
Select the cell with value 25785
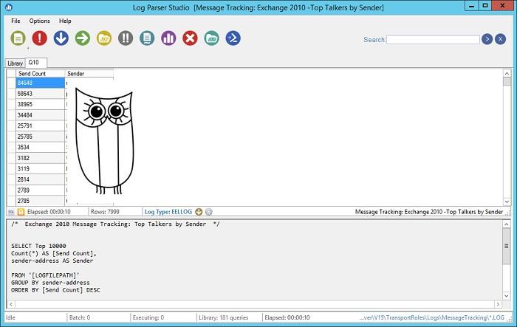click(x=40, y=137)
